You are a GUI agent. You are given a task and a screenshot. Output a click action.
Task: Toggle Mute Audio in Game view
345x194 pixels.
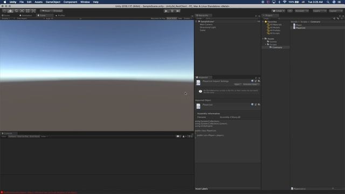pos(171,18)
